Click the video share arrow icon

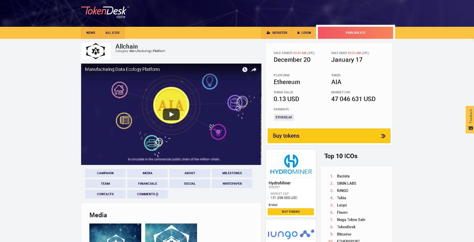click(x=254, y=69)
